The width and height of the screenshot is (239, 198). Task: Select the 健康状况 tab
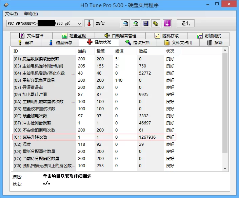tap(99, 42)
